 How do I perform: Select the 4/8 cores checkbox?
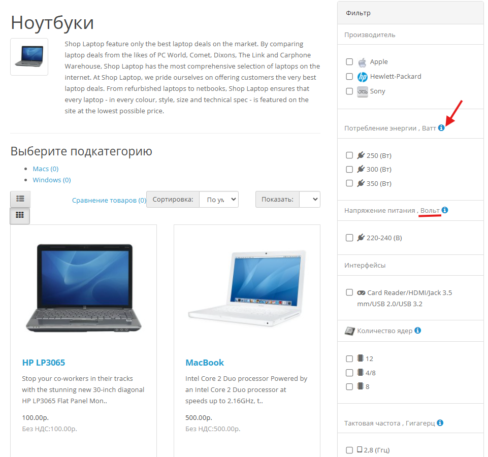pyautogui.click(x=349, y=373)
